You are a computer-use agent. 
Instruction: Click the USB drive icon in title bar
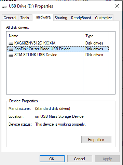pyautogui.click(x=4, y=7)
